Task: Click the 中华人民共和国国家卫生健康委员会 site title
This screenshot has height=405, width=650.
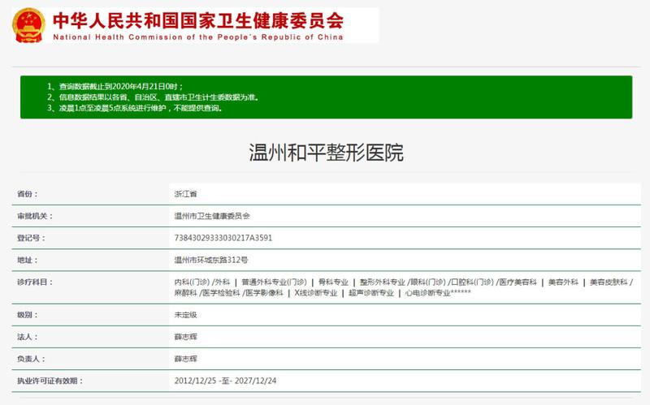Action: (197, 19)
